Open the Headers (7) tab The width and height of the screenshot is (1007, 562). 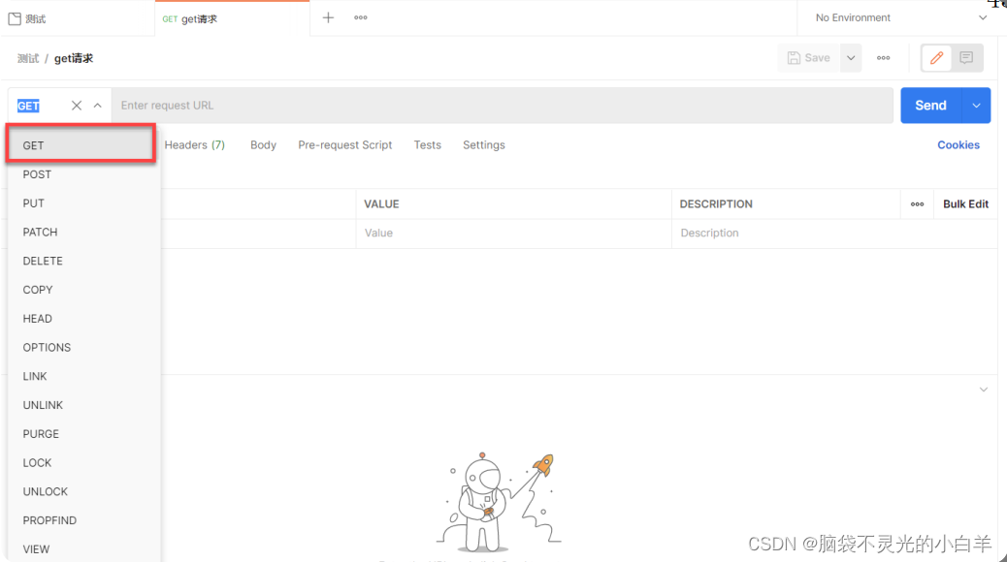coord(195,145)
